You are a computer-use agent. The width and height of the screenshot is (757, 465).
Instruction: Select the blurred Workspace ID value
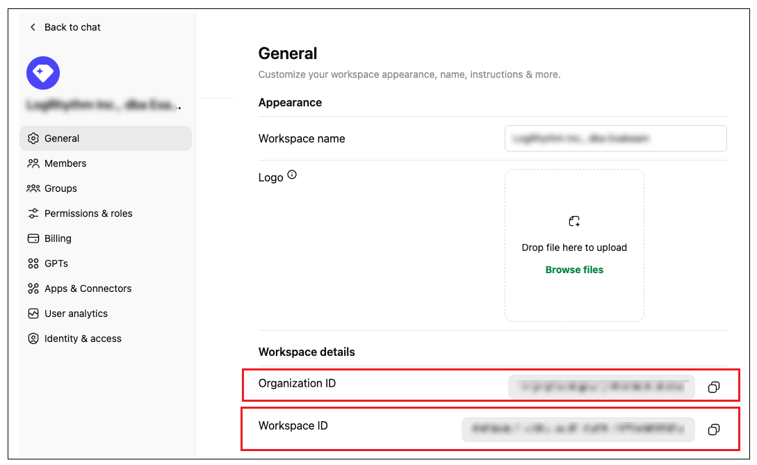click(578, 430)
